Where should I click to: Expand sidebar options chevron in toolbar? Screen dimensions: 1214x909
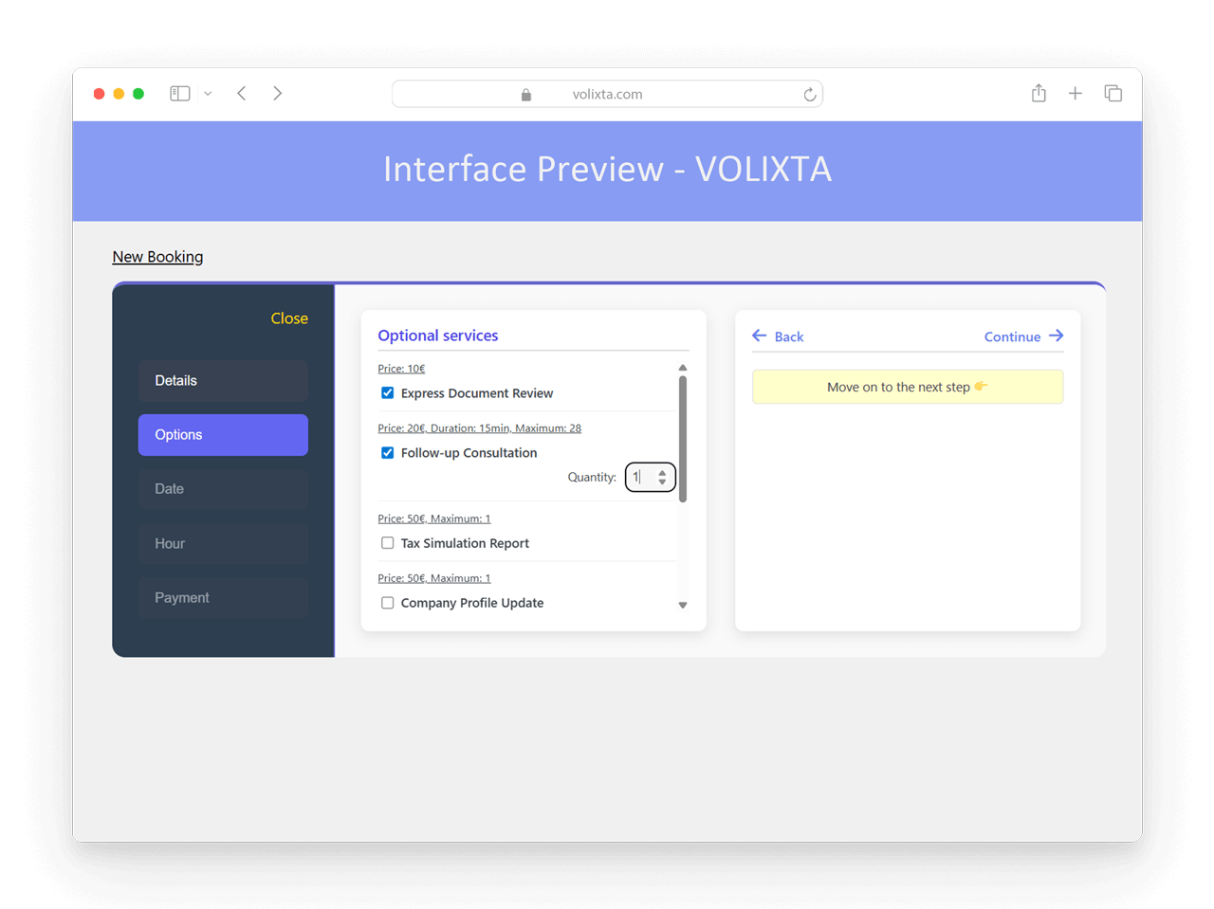coord(208,94)
